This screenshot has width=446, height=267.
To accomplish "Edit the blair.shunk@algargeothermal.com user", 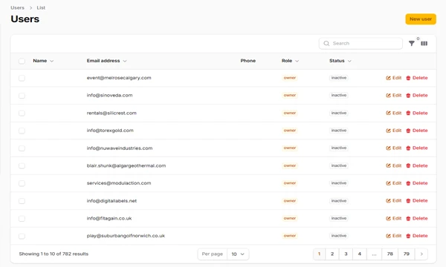I will tap(394, 165).
